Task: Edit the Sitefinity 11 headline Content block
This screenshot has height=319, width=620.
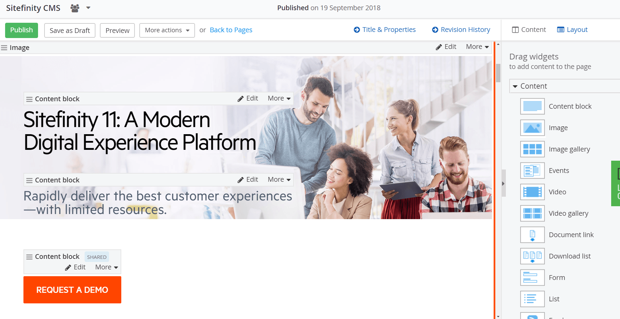Action: tap(248, 99)
